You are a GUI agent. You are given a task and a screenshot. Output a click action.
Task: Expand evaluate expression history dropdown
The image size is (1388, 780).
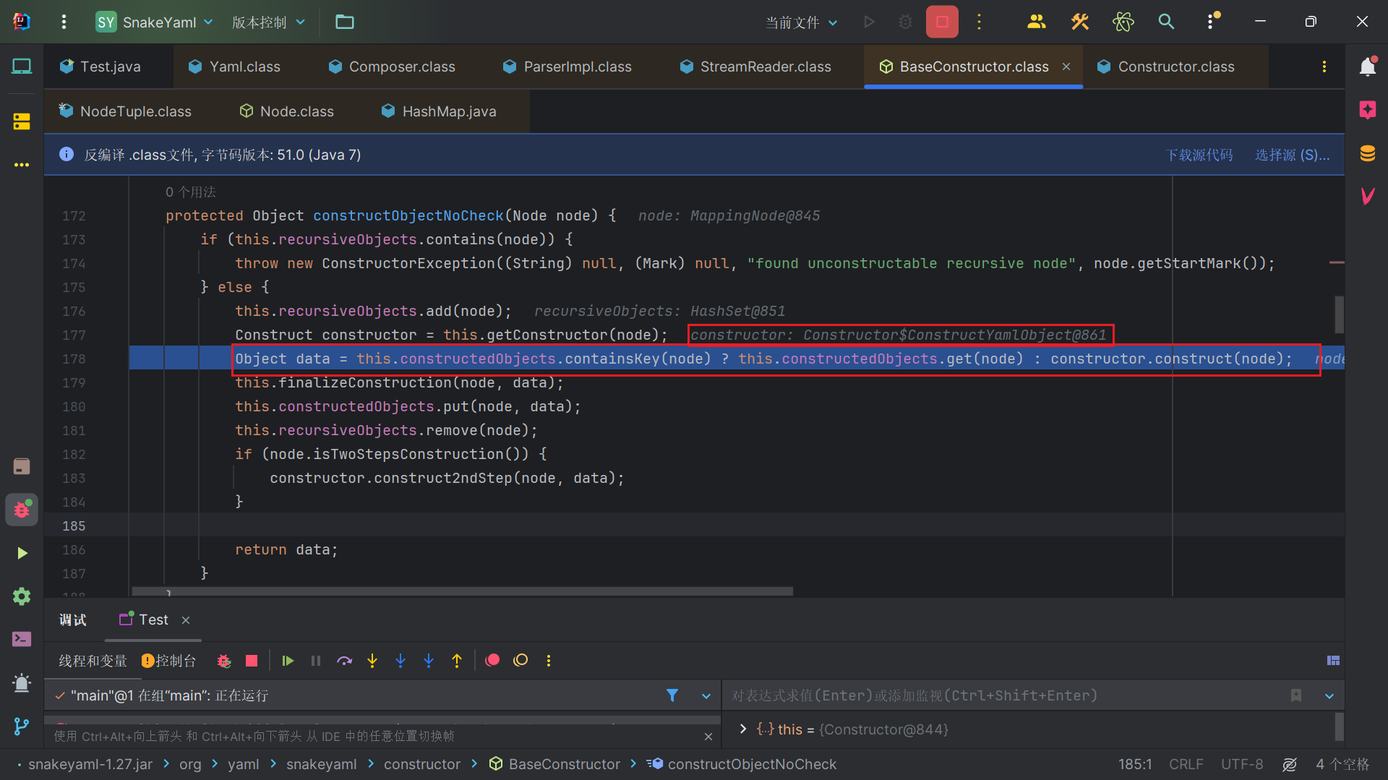click(x=1329, y=696)
